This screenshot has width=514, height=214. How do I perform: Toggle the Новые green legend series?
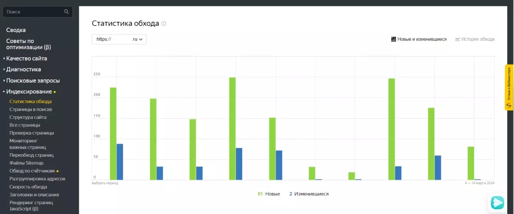coord(269,194)
